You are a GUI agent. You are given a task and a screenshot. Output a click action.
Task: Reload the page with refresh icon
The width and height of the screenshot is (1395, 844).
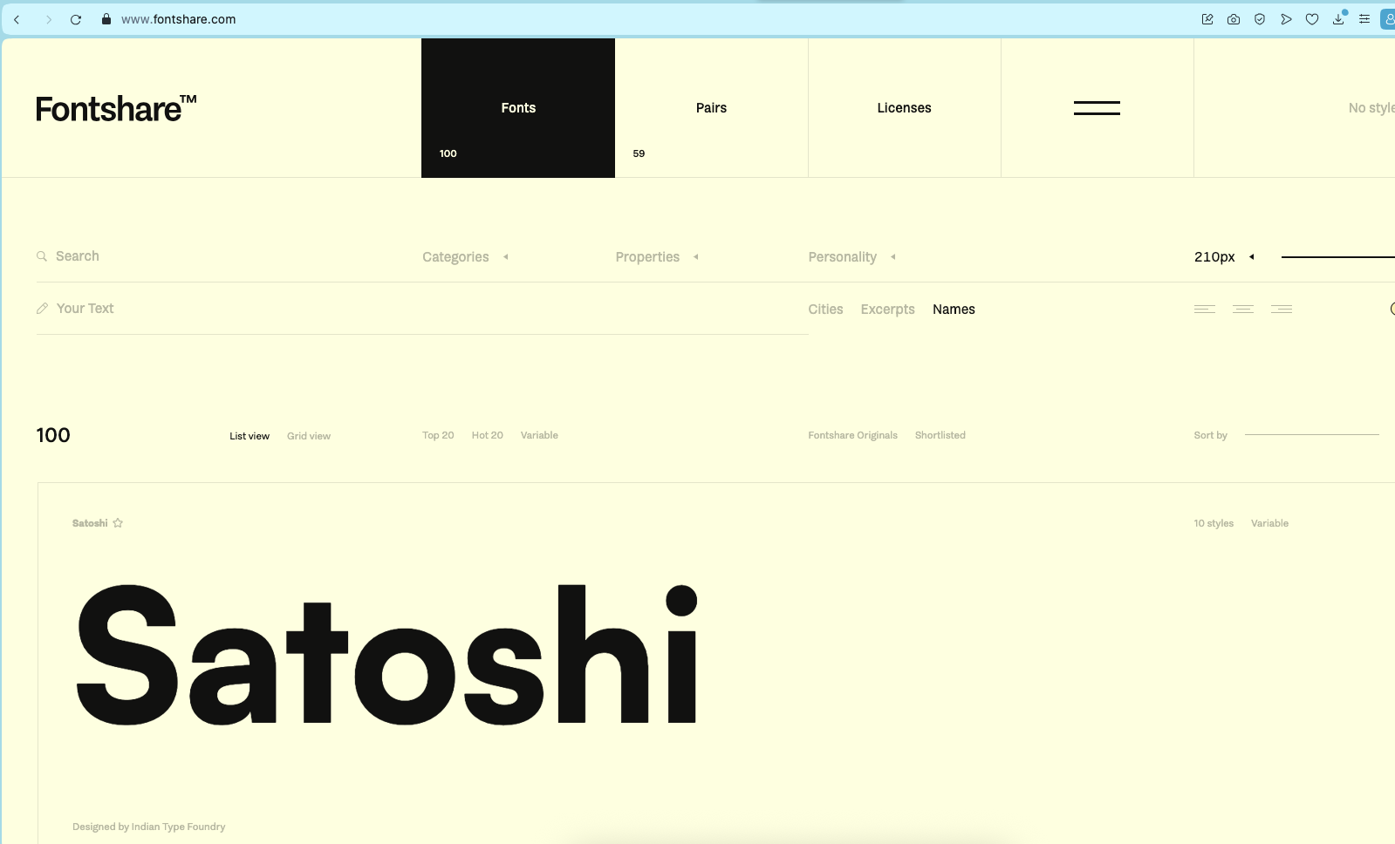coord(76,19)
